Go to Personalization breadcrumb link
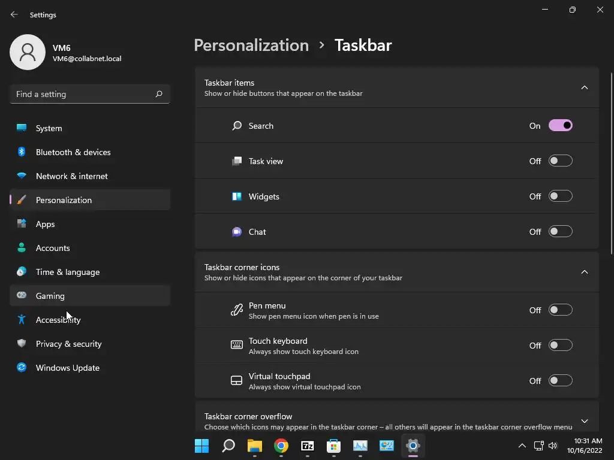Image resolution: width=614 pixels, height=460 pixels. pos(251,46)
